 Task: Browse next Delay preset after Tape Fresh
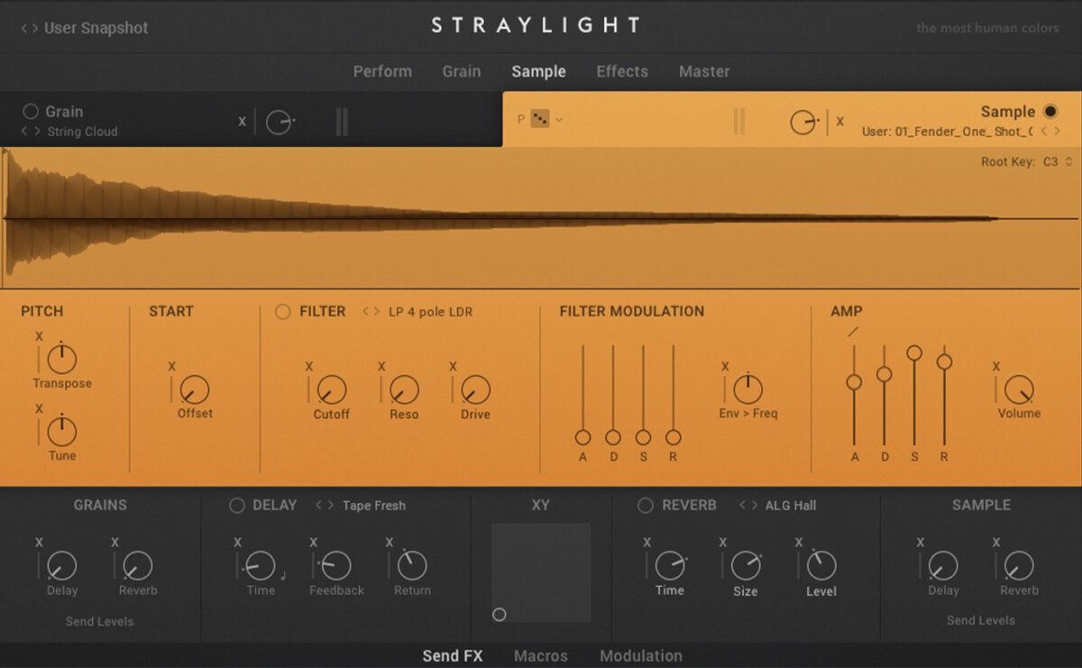coord(330,506)
